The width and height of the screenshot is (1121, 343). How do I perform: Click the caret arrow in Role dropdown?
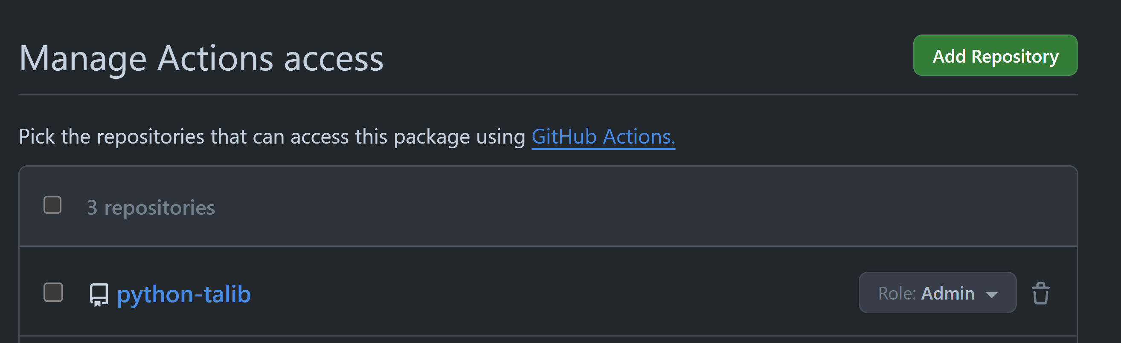991,295
